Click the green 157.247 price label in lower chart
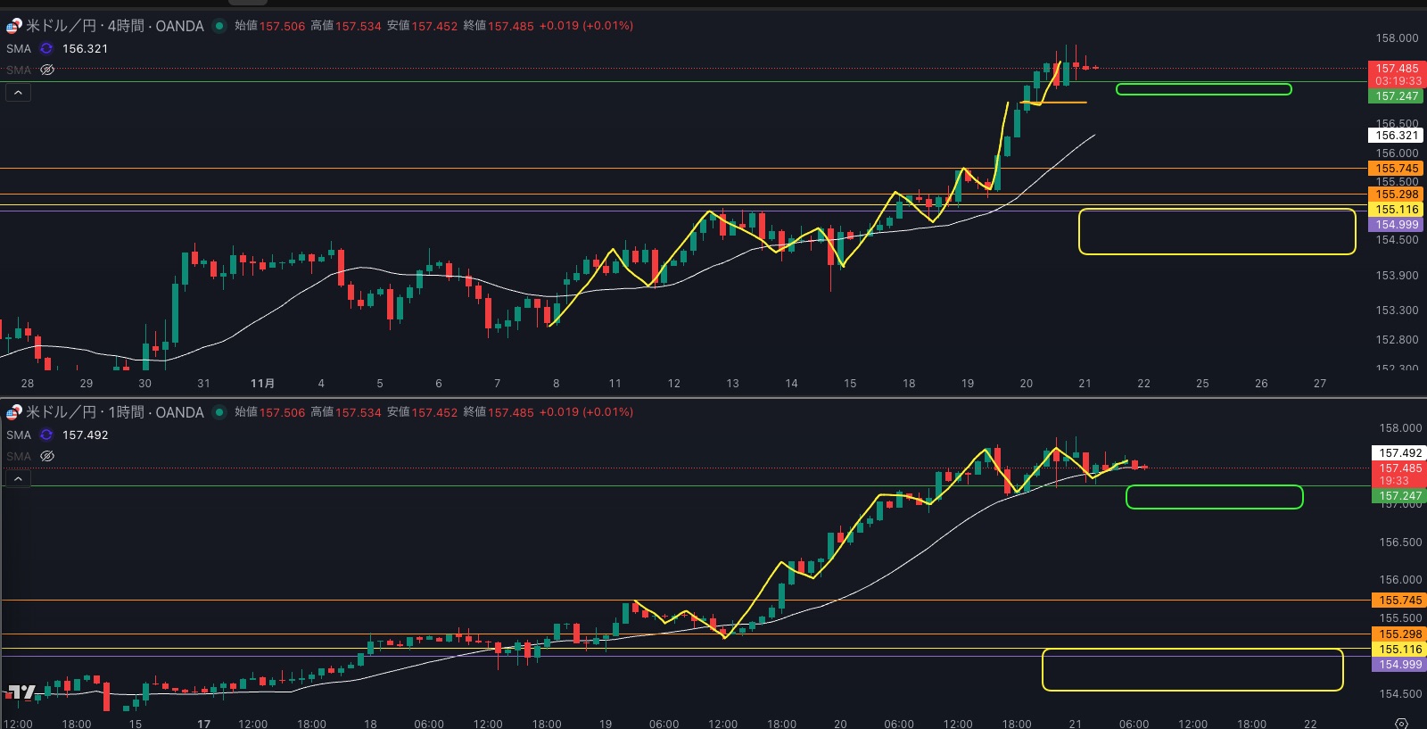Screen dimensions: 1427x729 click(1400, 496)
